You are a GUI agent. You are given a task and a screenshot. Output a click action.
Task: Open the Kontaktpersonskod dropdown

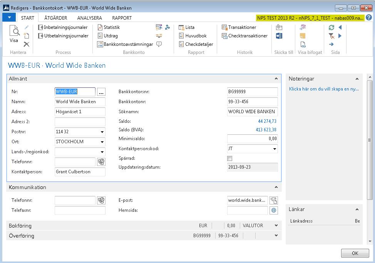pyautogui.click(x=275, y=149)
